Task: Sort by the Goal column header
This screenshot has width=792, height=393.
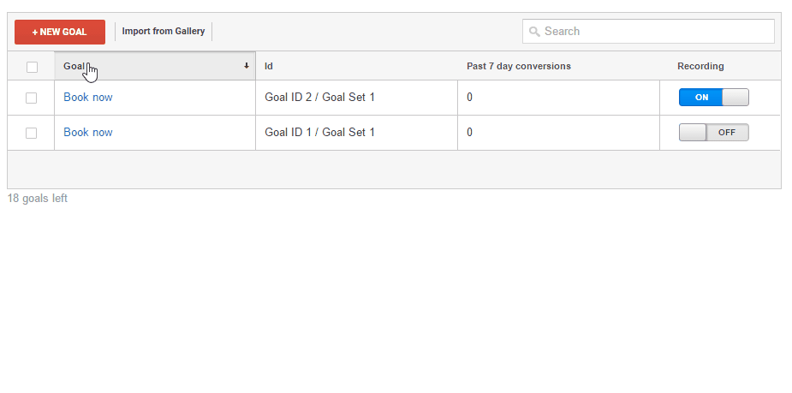Action: [x=74, y=66]
